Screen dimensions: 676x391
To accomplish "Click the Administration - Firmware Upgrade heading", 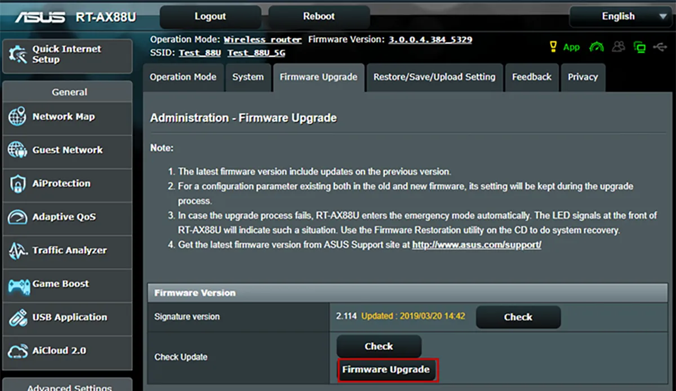I will [x=243, y=118].
